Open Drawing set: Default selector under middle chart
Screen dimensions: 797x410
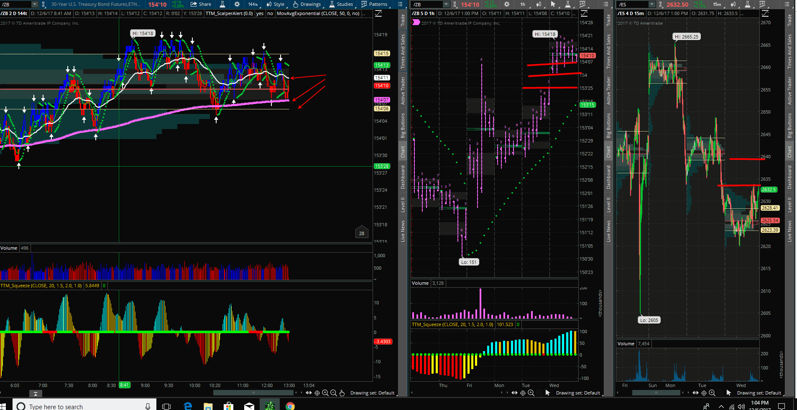578,393
